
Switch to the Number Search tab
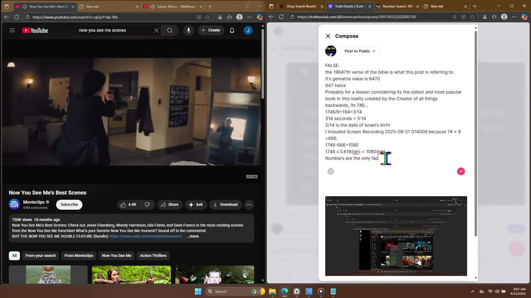coord(397,6)
